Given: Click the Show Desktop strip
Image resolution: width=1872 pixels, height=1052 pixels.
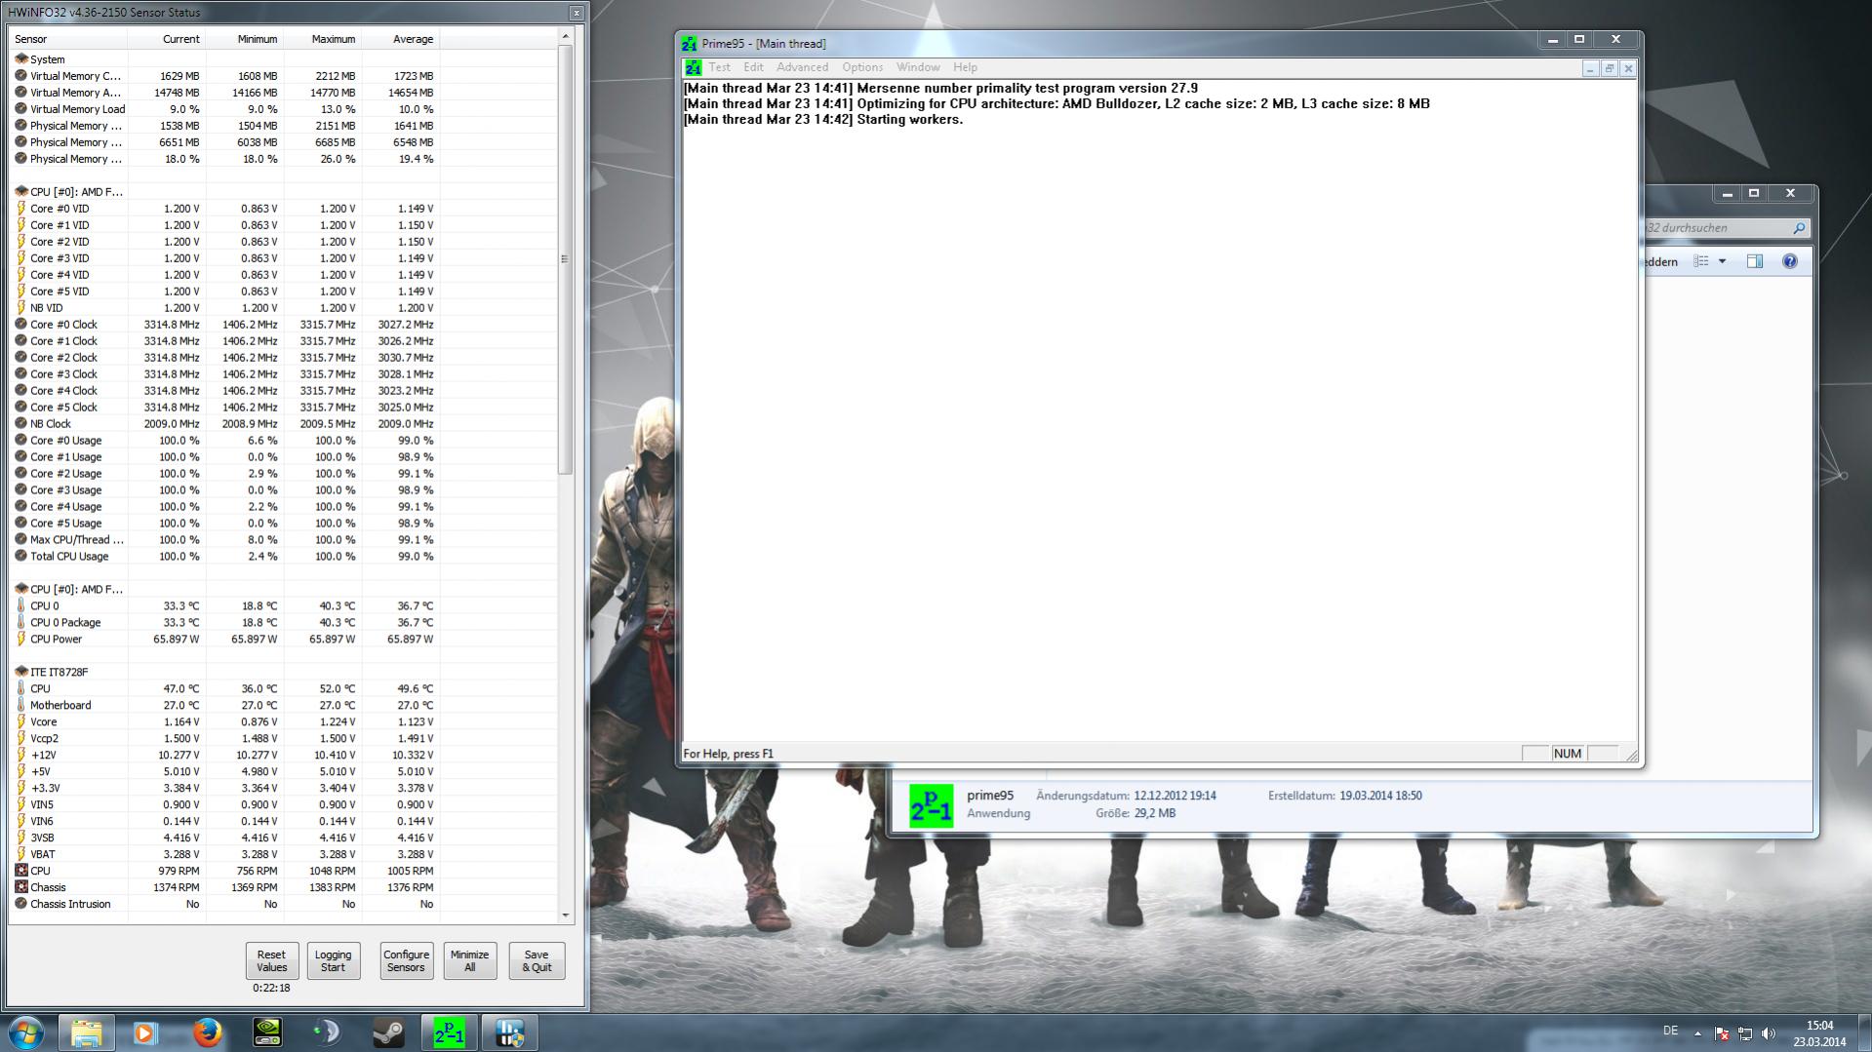Looking at the screenshot, I should [x=1864, y=1033].
